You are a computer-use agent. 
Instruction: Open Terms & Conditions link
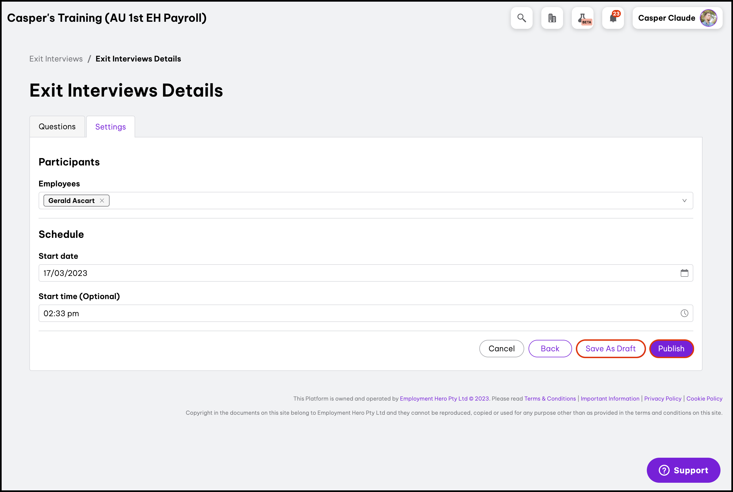[550, 398]
